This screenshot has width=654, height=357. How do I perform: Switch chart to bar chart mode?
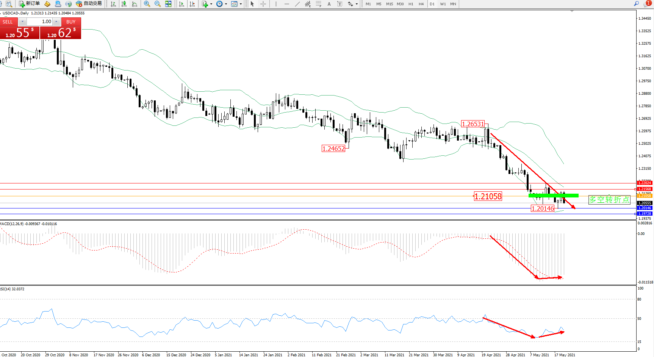coord(113,4)
